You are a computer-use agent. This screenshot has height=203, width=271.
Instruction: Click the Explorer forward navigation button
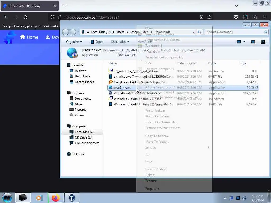(x=73, y=32)
